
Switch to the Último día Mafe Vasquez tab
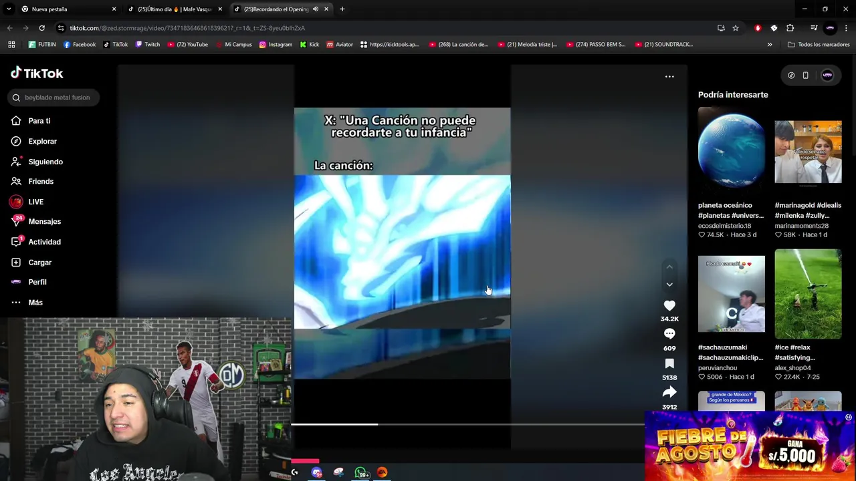pos(174,9)
